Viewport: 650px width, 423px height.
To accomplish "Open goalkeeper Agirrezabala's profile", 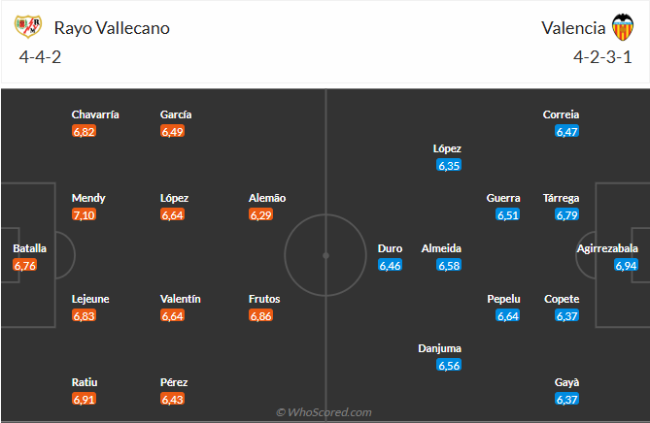I will pyautogui.click(x=607, y=248).
